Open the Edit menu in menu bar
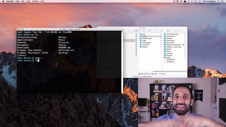 click(23, 1)
